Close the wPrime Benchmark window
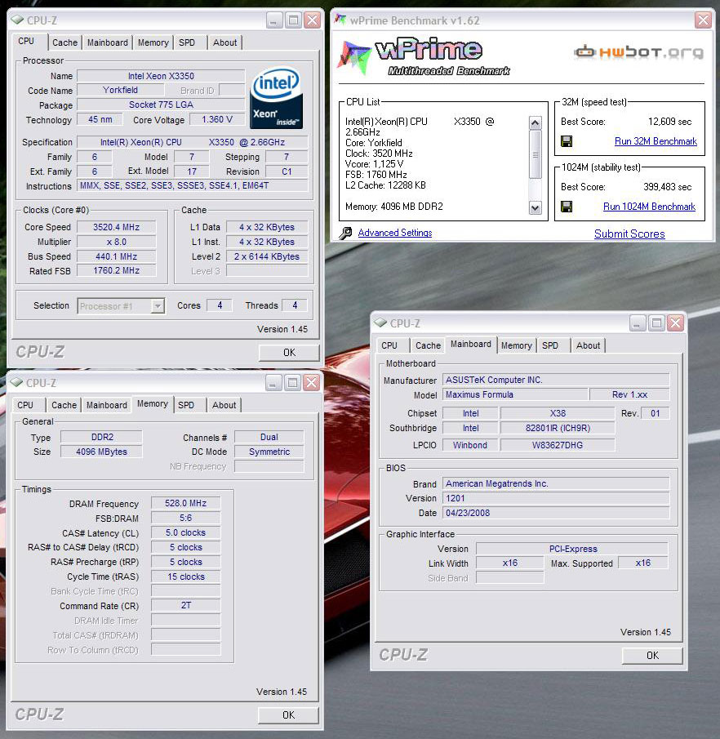This screenshot has height=739, width=720. pos(704,20)
